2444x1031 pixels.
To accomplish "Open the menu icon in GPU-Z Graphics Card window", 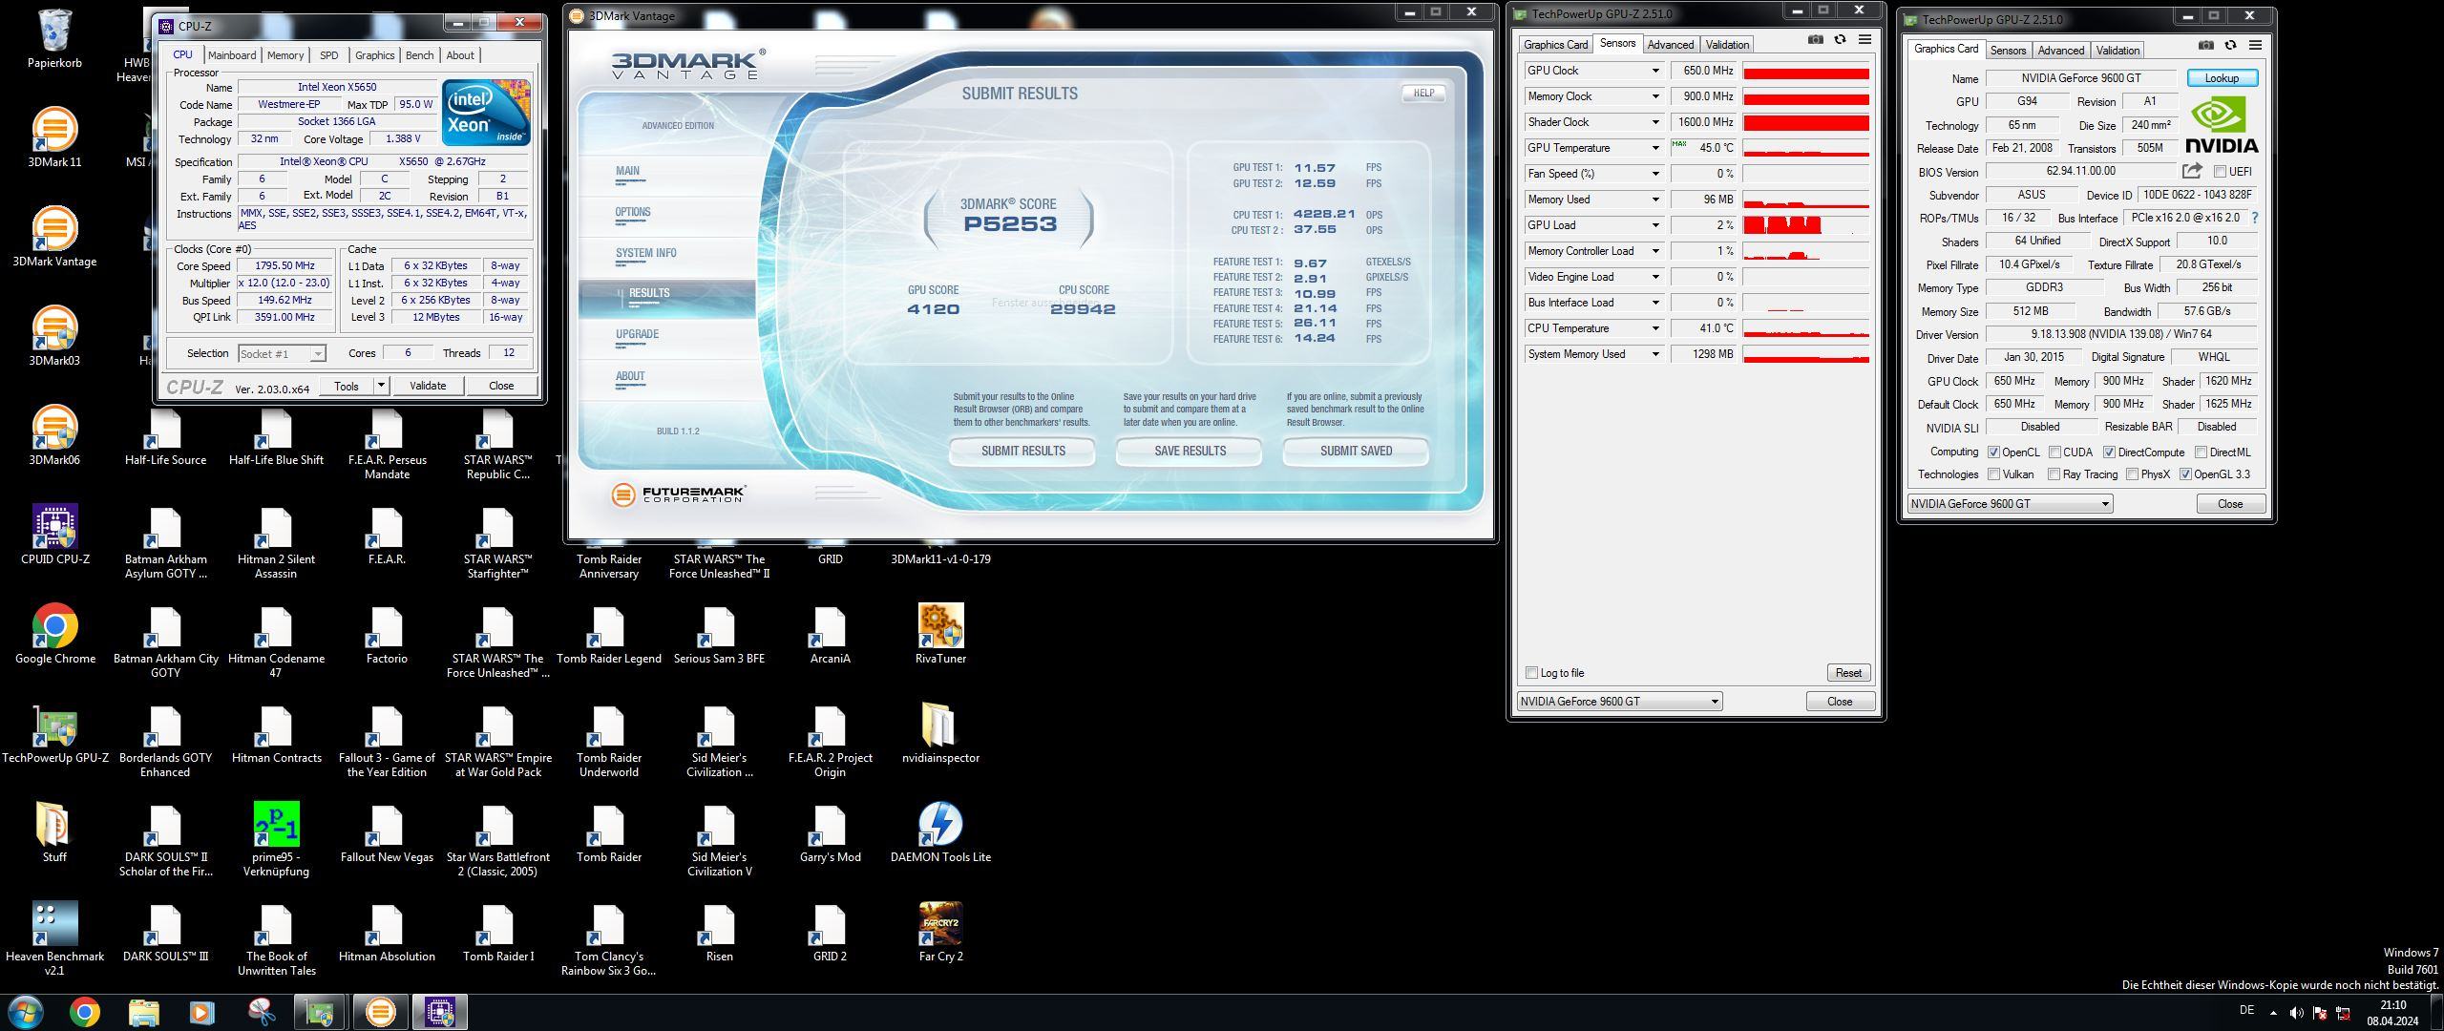I will click(x=2255, y=46).
